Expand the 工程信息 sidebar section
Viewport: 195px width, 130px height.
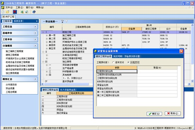[35, 27]
